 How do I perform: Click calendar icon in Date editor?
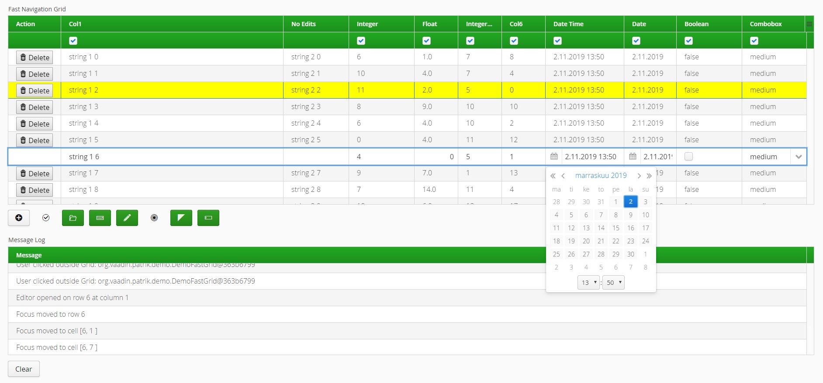tap(633, 157)
